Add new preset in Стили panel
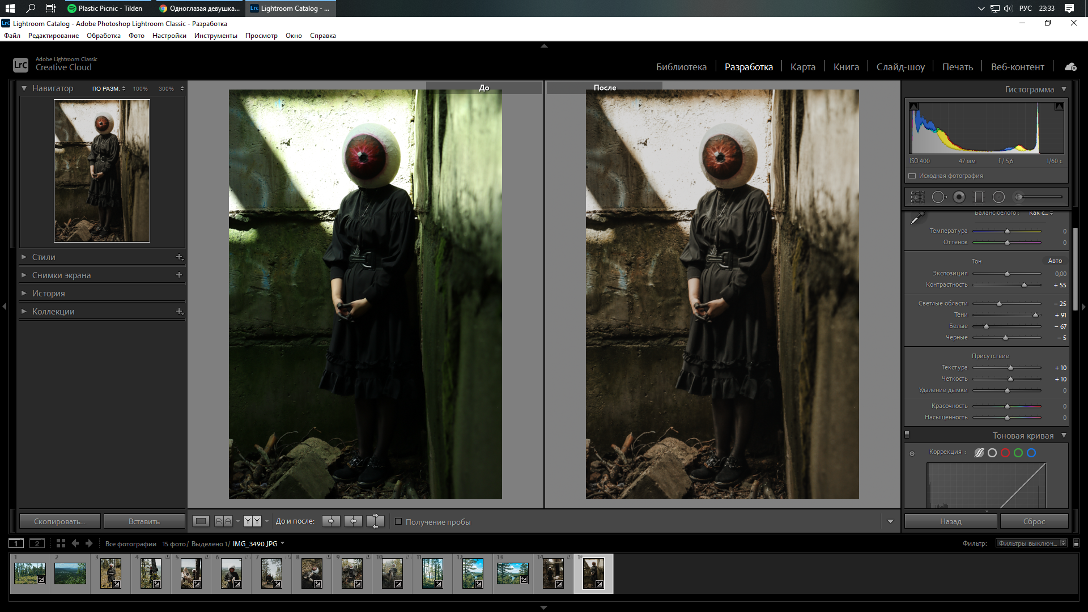 coord(179,257)
